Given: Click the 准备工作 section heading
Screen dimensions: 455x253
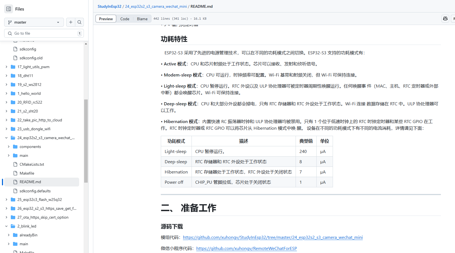Looking at the screenshot, I should [x=189, y=208].
